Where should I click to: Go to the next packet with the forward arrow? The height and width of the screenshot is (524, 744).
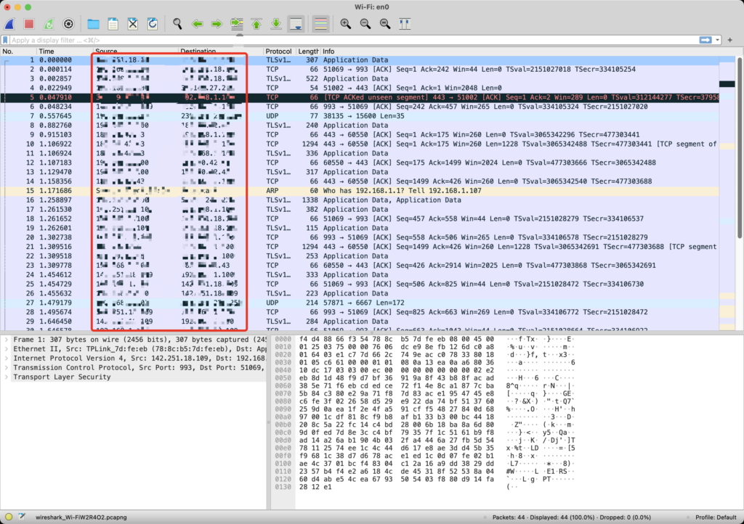pos(217,24)
